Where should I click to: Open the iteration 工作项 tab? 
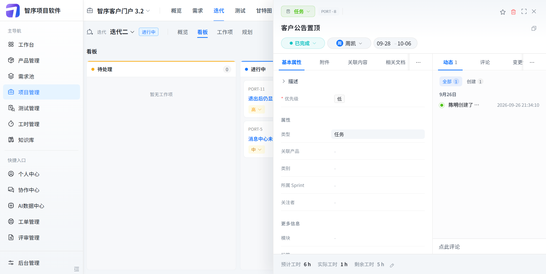(225, 32)
